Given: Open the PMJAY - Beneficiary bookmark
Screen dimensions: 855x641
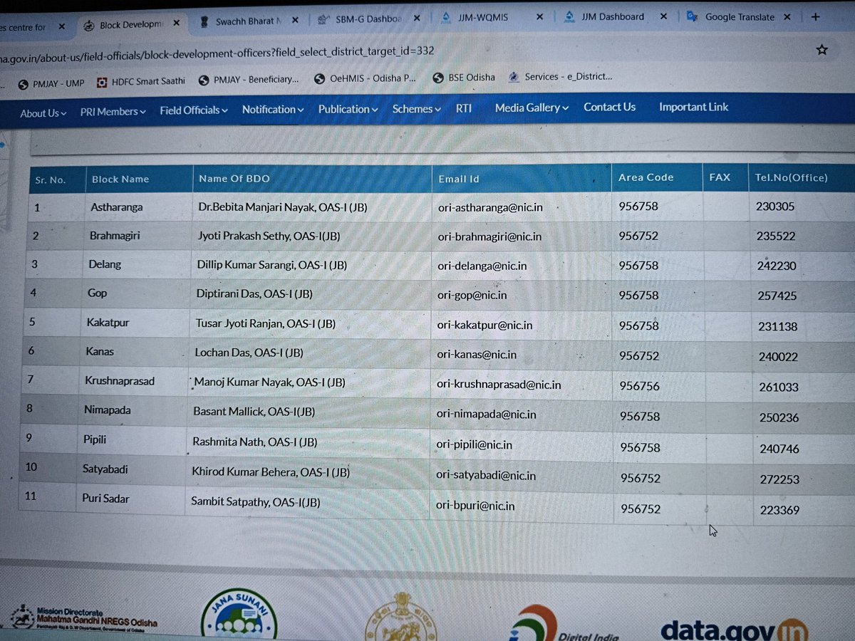Looking at the screenshot, I should pyautogui.click(x=249, y=80).
